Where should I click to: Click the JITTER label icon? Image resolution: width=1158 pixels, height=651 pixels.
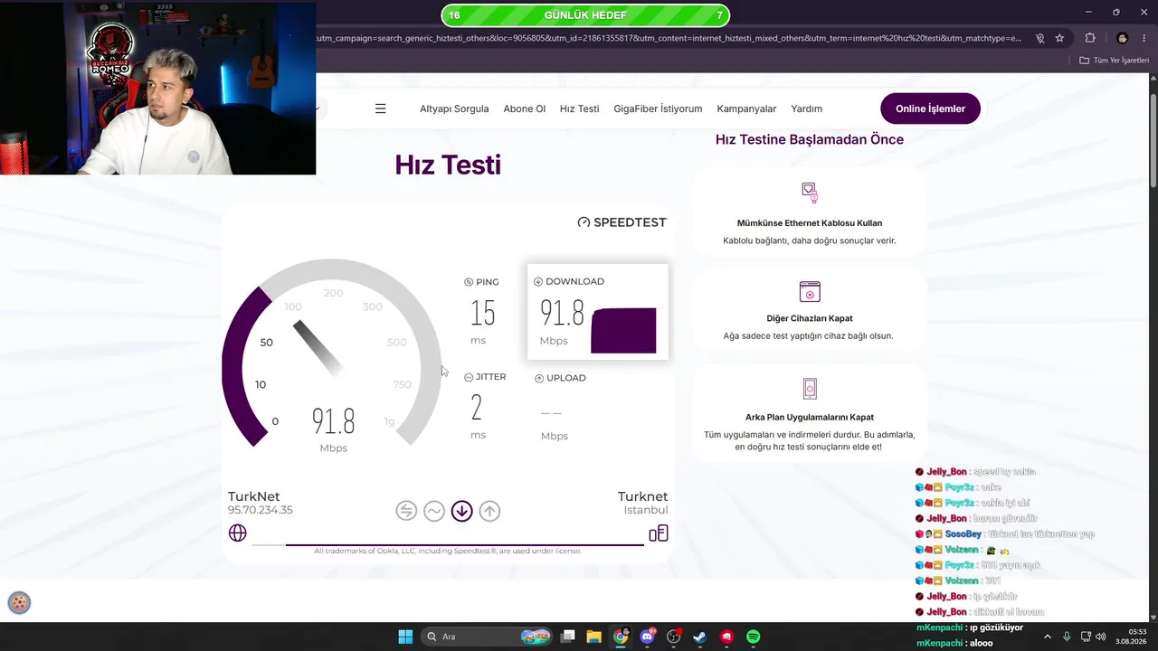pos(469,377)
